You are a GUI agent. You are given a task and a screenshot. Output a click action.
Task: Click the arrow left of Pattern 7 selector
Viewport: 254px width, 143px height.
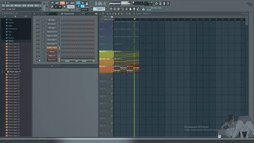click(x=92, y=9)
